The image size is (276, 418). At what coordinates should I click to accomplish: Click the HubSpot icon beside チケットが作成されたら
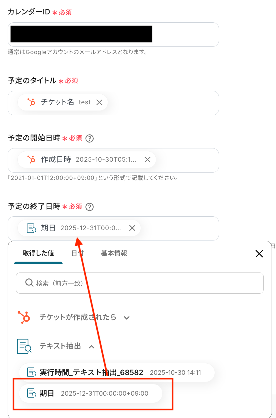[x=24, y=317]
